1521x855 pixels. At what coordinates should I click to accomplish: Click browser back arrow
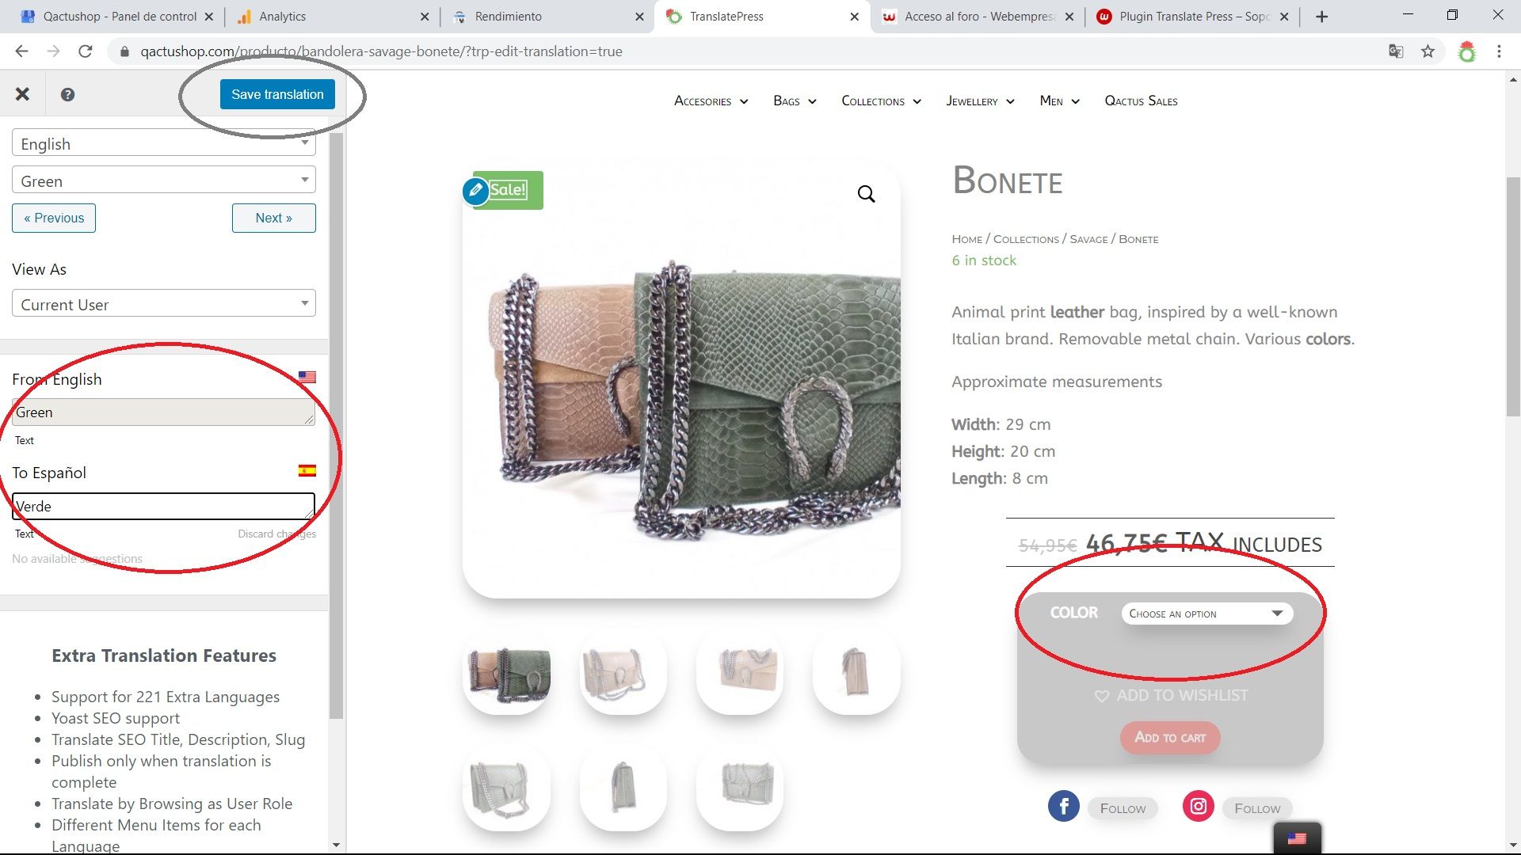(21, 51)
